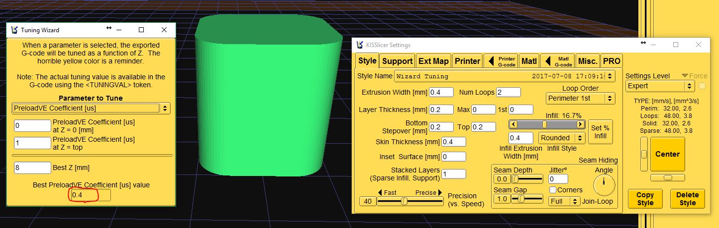This screenshot has width=719, height=228.
Task: Click the Precise arrow on Precision slider
Action: [x=440, y=193]
